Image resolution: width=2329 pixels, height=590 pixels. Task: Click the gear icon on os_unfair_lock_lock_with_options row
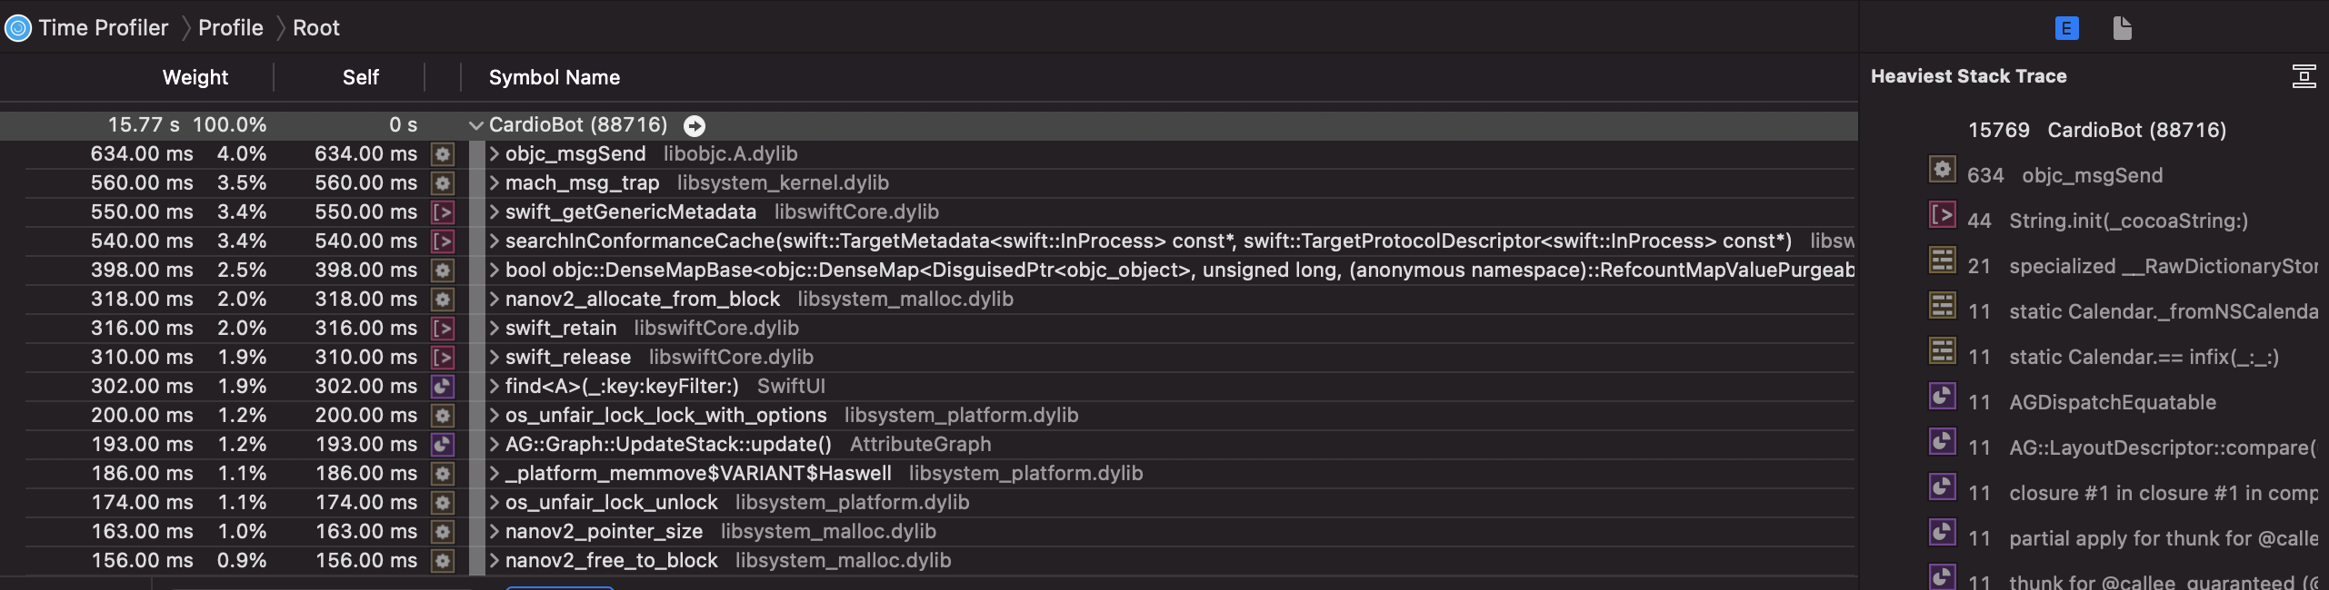pyautogui.click(x=443, y=416)
